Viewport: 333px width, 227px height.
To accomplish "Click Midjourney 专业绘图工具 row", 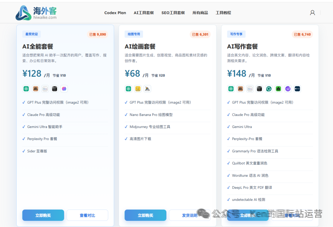I will point(167,127).
